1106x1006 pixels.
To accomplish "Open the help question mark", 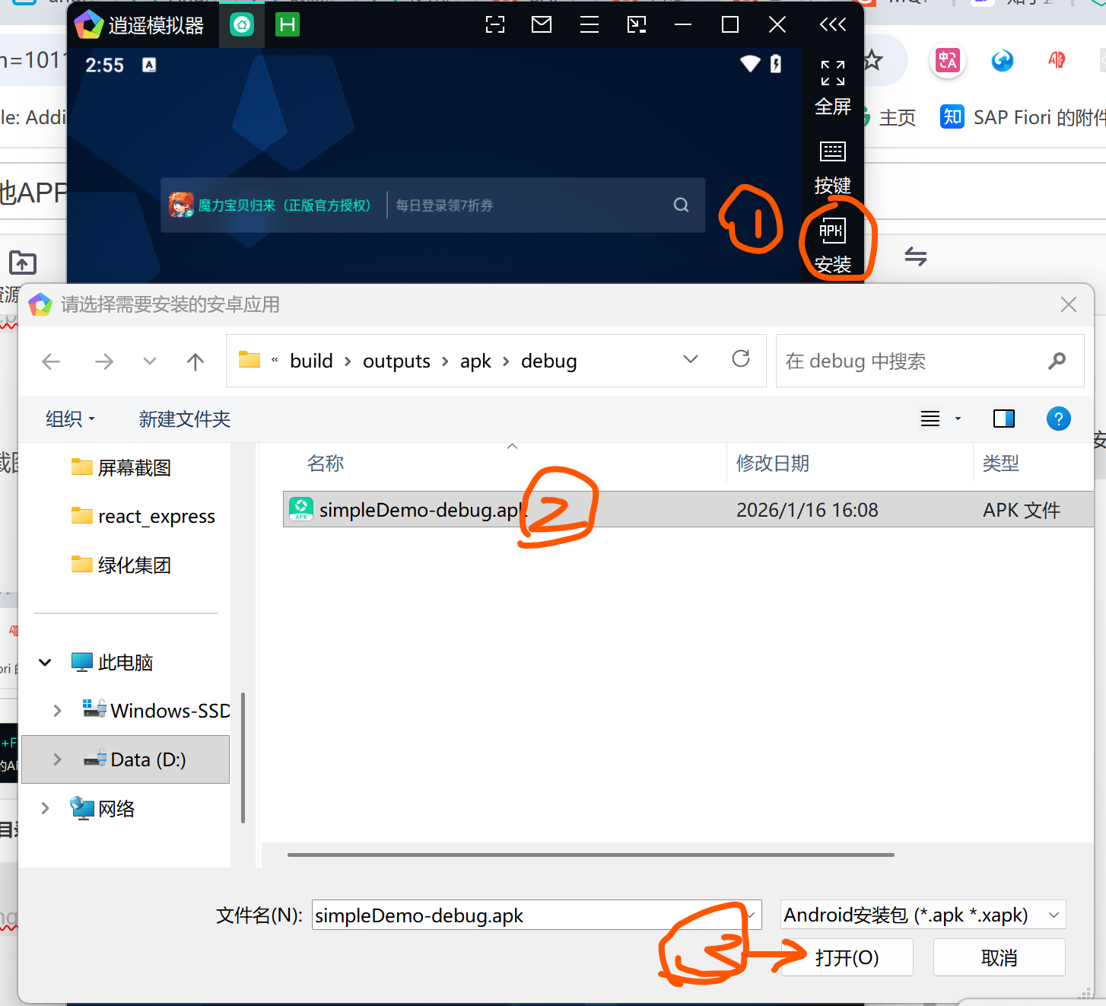I will (1059, 419).
